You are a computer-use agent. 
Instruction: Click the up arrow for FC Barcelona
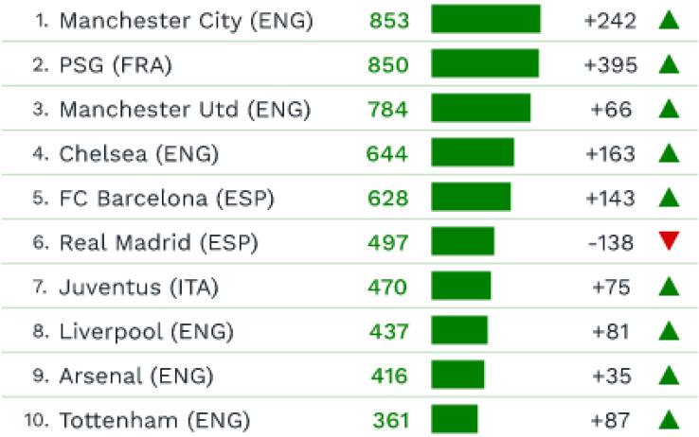point(670,198)
